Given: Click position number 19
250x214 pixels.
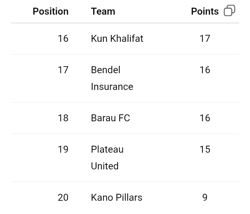Looking at the screenshot, I should (63, 149).
